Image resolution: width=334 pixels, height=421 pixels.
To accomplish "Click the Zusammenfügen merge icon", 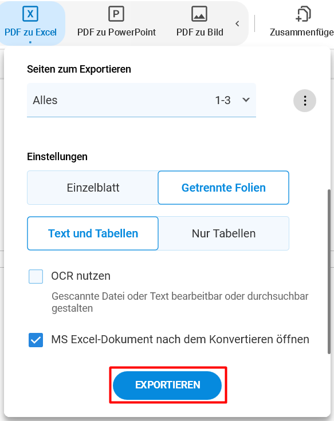I will click(303, 14).
